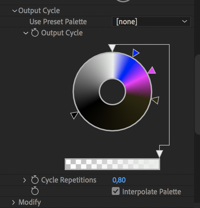The height and width of the screenshot is (208, 200).
Task: Open the Use Preset Palette dropdown
Action: point(151,22)
